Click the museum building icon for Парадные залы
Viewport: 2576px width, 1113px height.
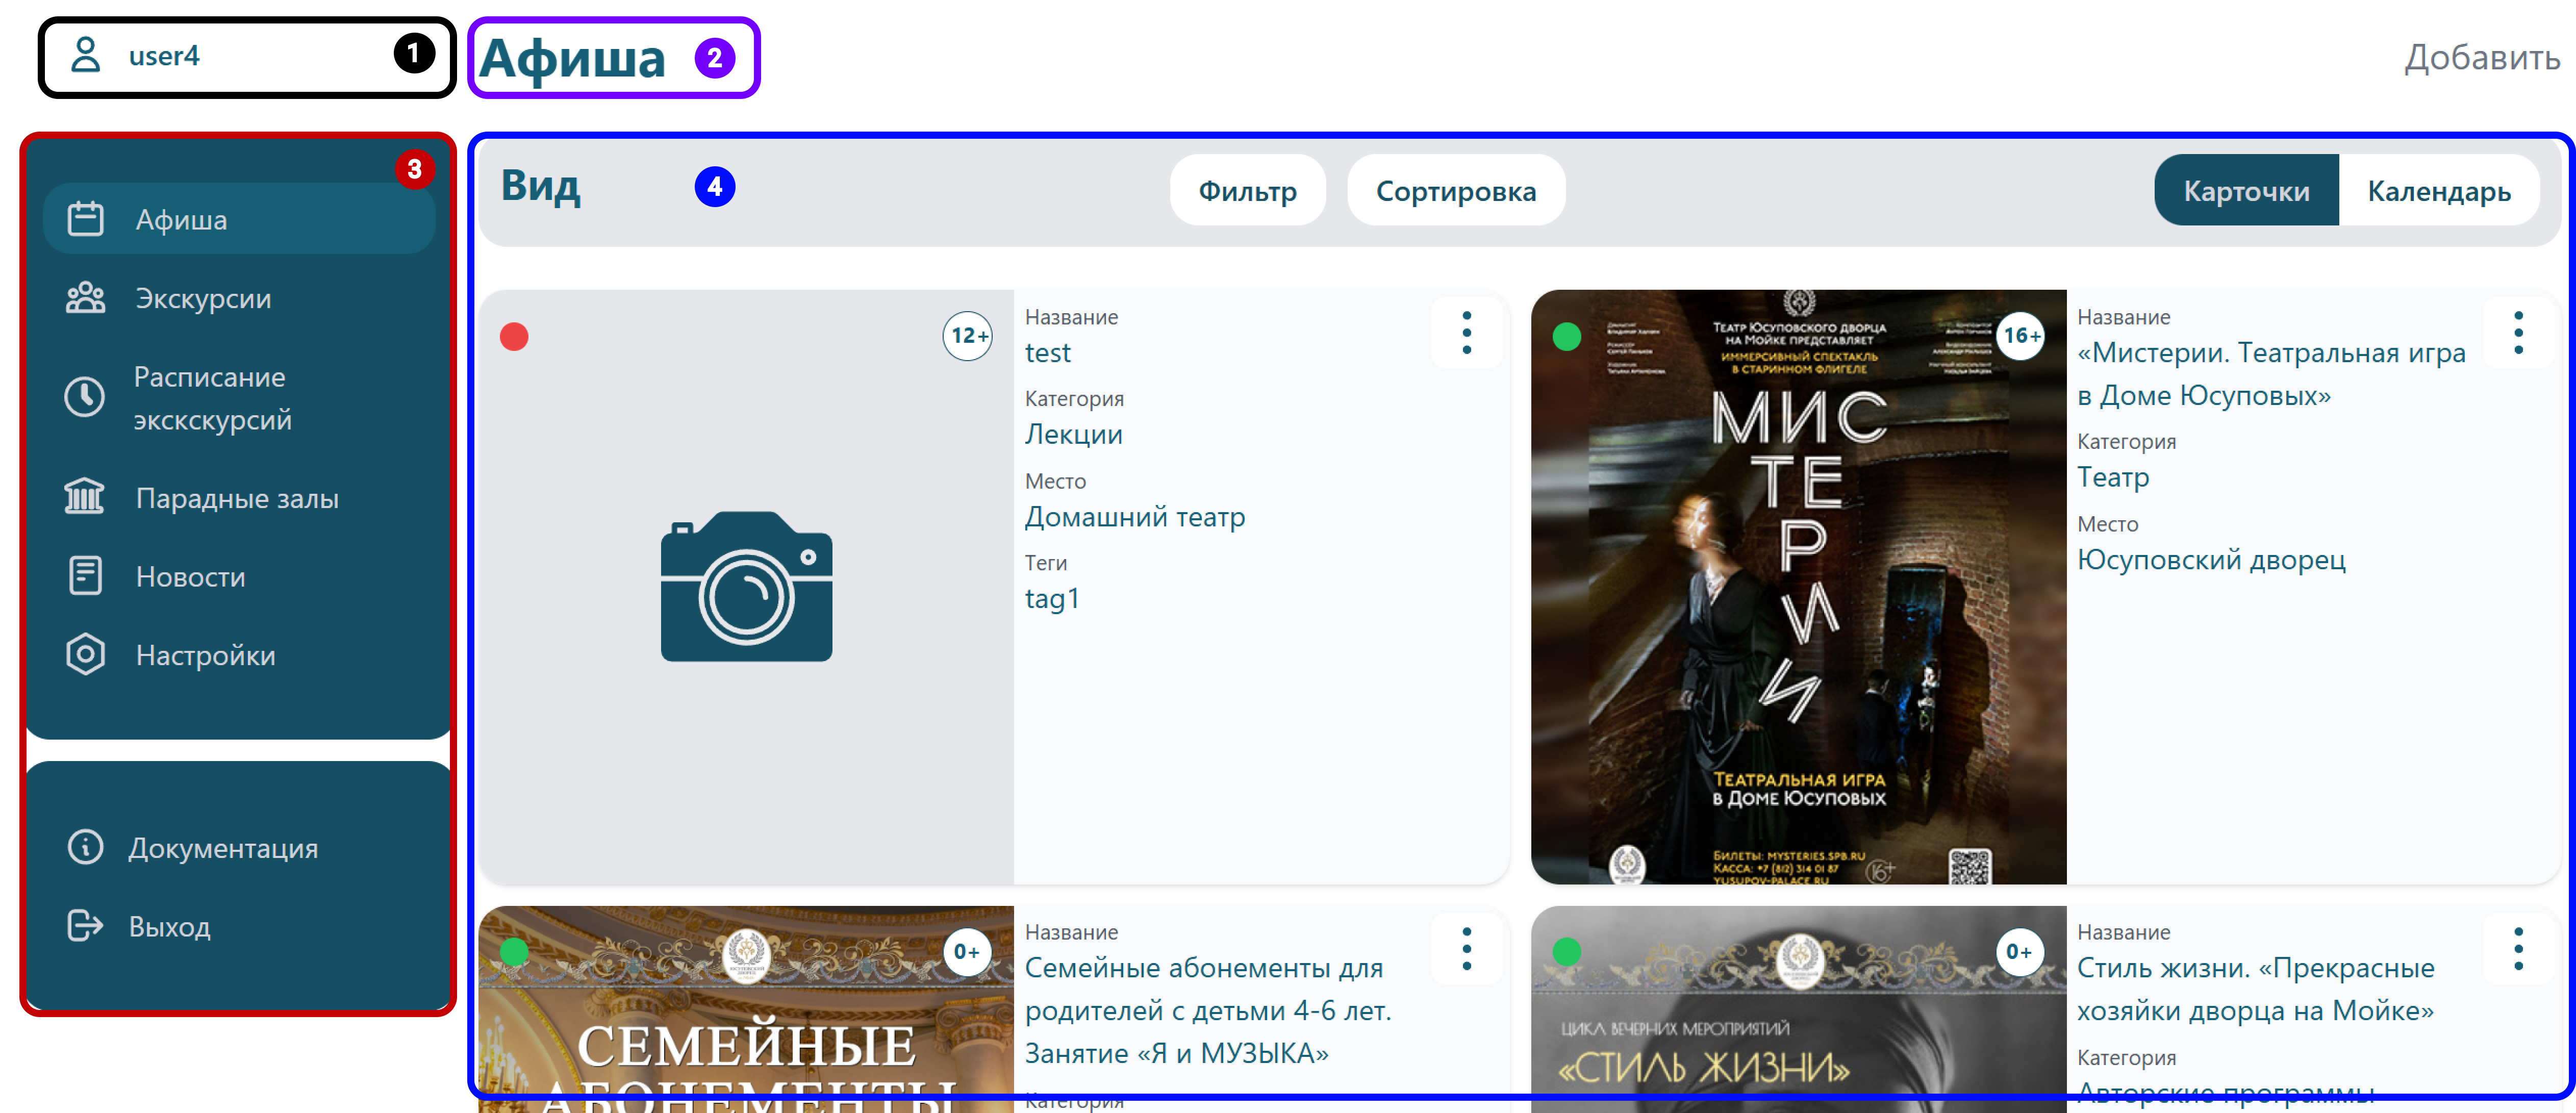point(85,497)
